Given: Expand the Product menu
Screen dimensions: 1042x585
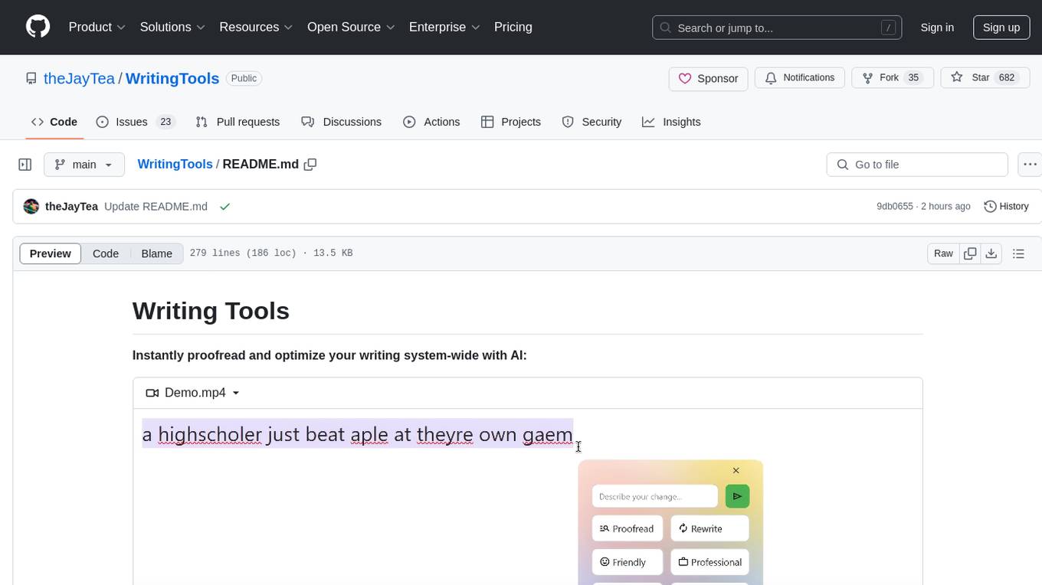Looking at the screenshot, I should point(97,27).
